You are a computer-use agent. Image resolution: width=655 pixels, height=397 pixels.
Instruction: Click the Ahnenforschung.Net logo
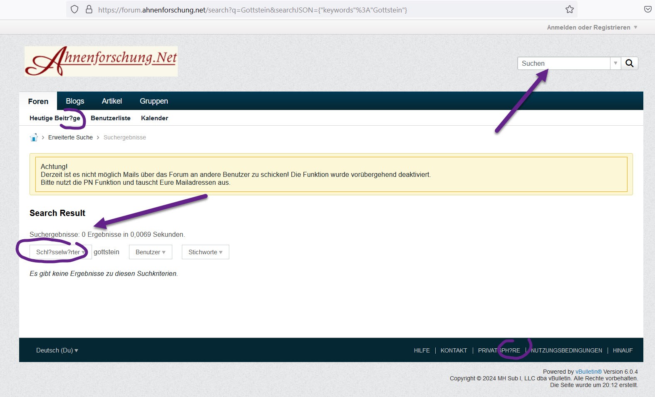101,61
